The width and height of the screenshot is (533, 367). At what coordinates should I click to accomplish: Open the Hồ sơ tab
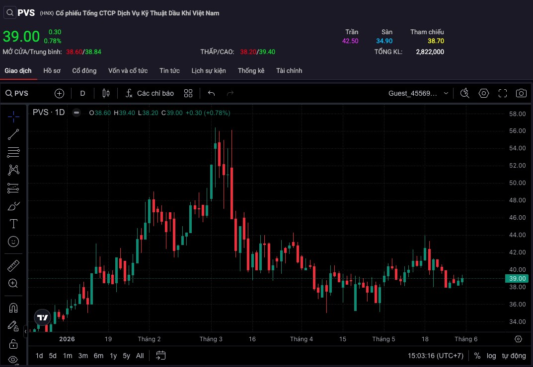(52, 70)
